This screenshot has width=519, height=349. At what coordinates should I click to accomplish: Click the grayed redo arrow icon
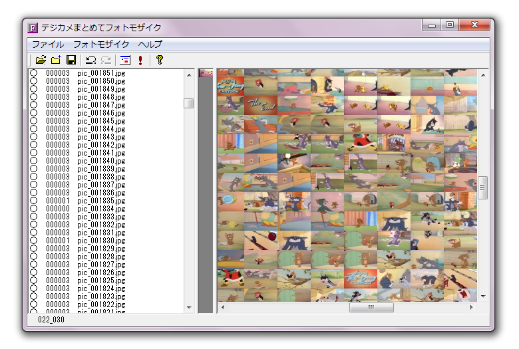[x=106, y=60]
